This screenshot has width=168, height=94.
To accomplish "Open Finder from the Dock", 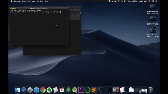I will 17,90.
